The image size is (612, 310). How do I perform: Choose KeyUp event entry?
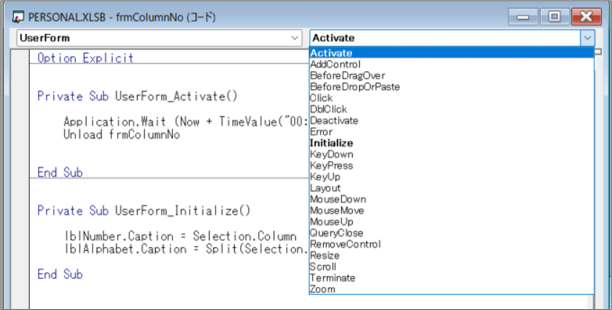coord(452,176)
